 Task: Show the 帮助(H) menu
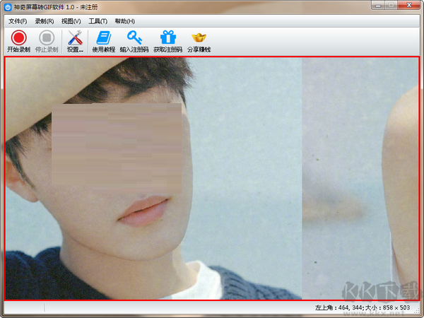point(124,21)
